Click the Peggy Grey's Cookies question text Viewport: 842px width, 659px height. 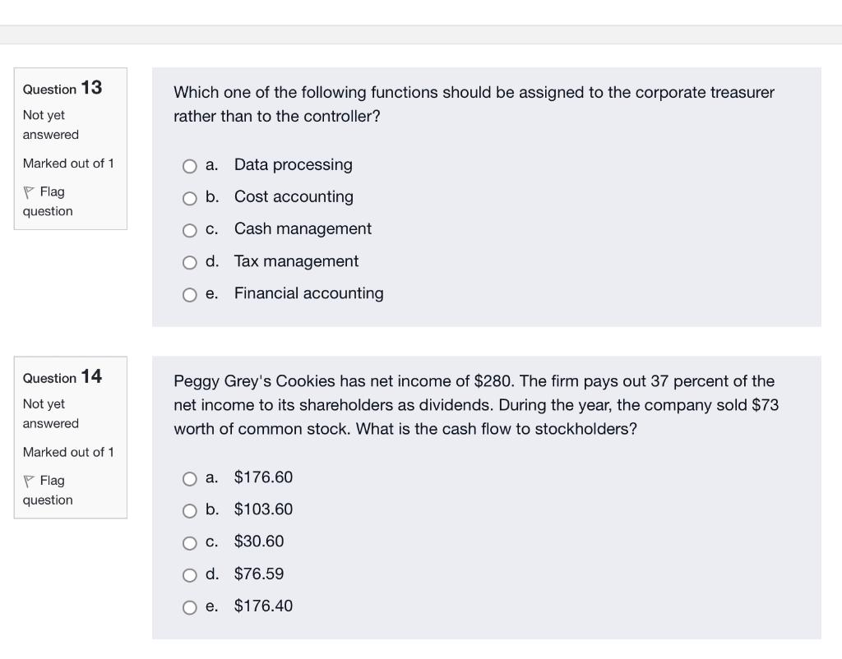(x=475, y=405)
